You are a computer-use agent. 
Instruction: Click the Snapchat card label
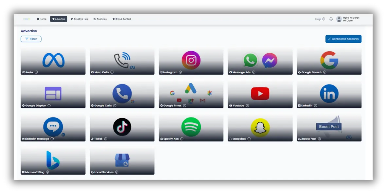[239, 139]
